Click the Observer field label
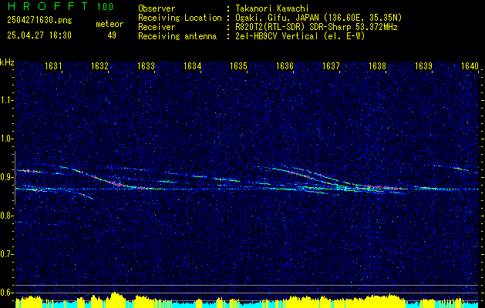485x308 pixels. click(x=157, y=8)
